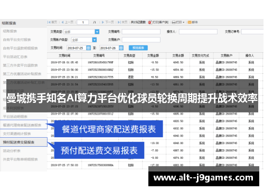Image resolution: width=264 pixels, height=191 pixels.
Task: Open start date calendar picker
Action: pos(88,48)
